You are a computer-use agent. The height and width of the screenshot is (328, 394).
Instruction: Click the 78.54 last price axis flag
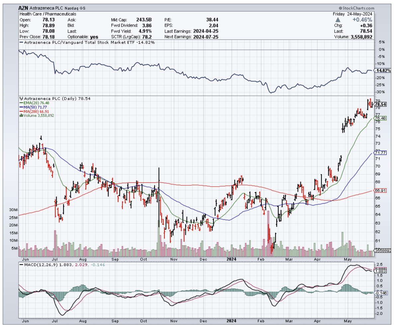(x=380, y=104)
